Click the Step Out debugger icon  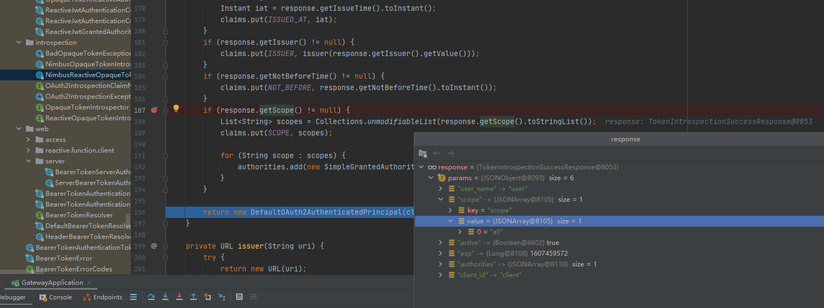pos(193,297)
